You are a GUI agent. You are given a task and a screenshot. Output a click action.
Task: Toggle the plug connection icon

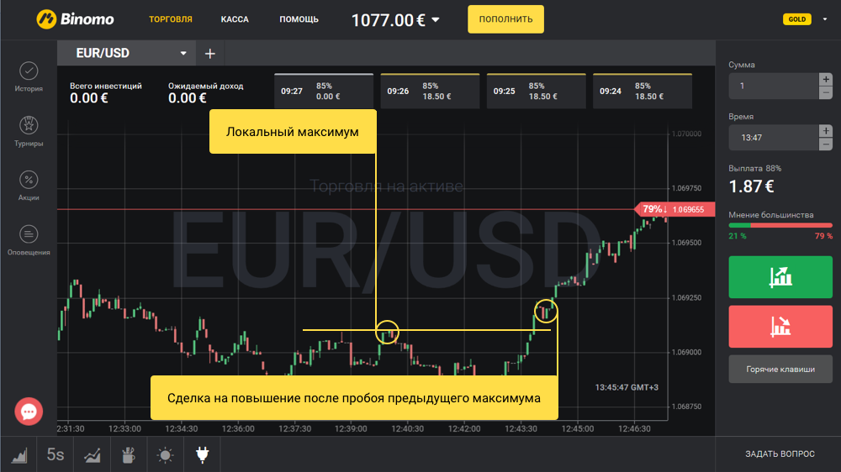tap(202, 455)
